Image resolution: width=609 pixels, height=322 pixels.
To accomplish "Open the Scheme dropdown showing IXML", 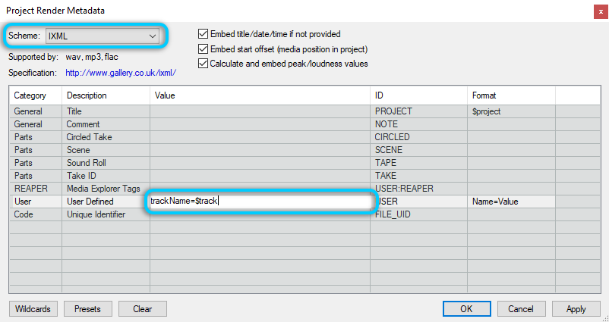I will pos(102,36).
